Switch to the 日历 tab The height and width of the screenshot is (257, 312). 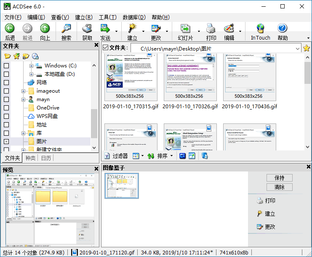point(46,158)
